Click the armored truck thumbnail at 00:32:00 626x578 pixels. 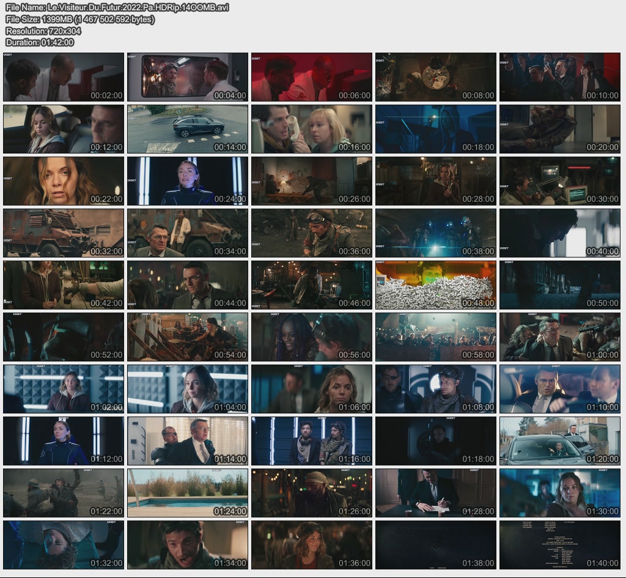(x=64, y=233)
